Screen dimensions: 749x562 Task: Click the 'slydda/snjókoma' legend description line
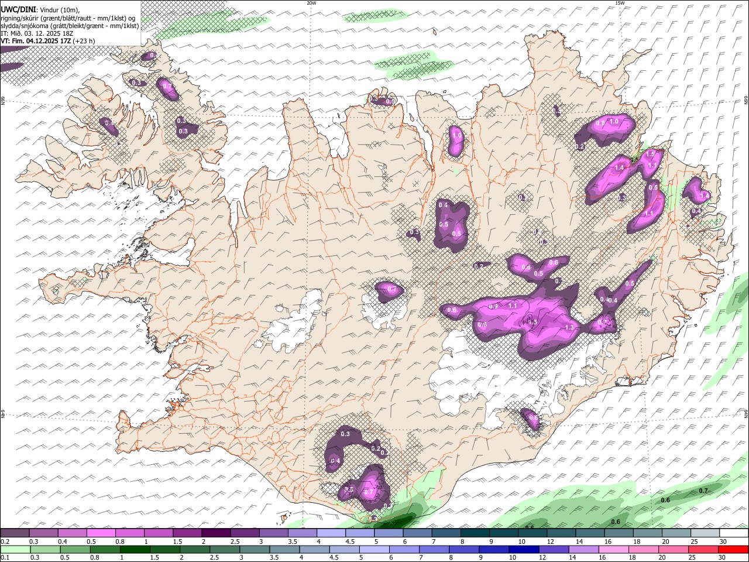coord(70,26)
